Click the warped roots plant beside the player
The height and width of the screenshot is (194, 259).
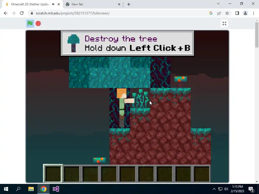tap(140, 99)
